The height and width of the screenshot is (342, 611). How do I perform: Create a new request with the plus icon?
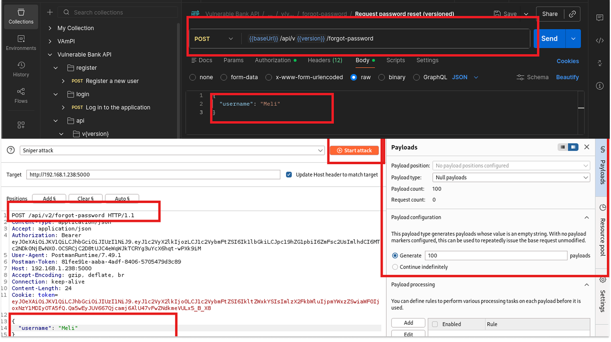tap(49, 12)
